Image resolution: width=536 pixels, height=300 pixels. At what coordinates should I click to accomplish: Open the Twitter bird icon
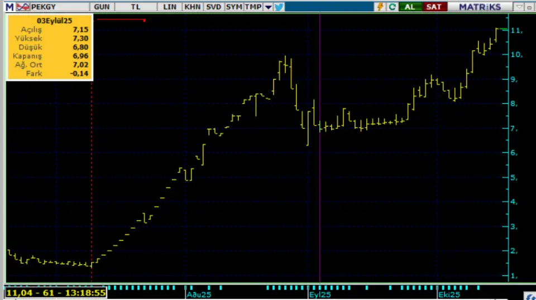279,7
